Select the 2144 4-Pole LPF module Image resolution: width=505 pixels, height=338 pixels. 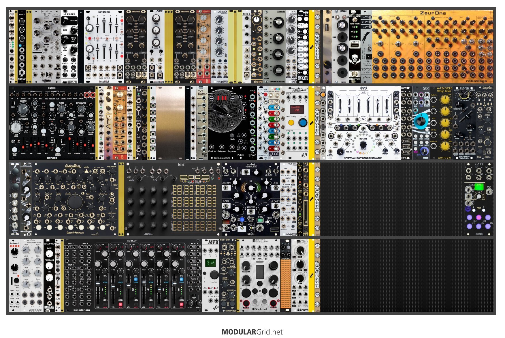click(26, 199)
